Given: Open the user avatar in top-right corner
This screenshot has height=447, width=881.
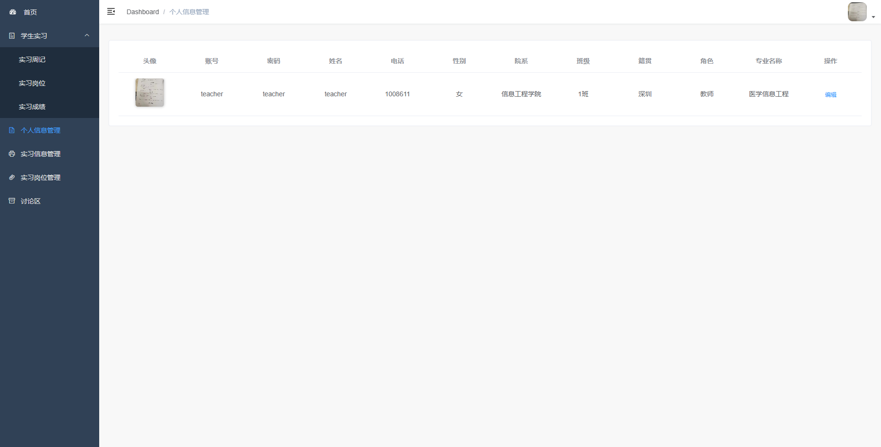Looking at the screenshot, I should (856, 12).
